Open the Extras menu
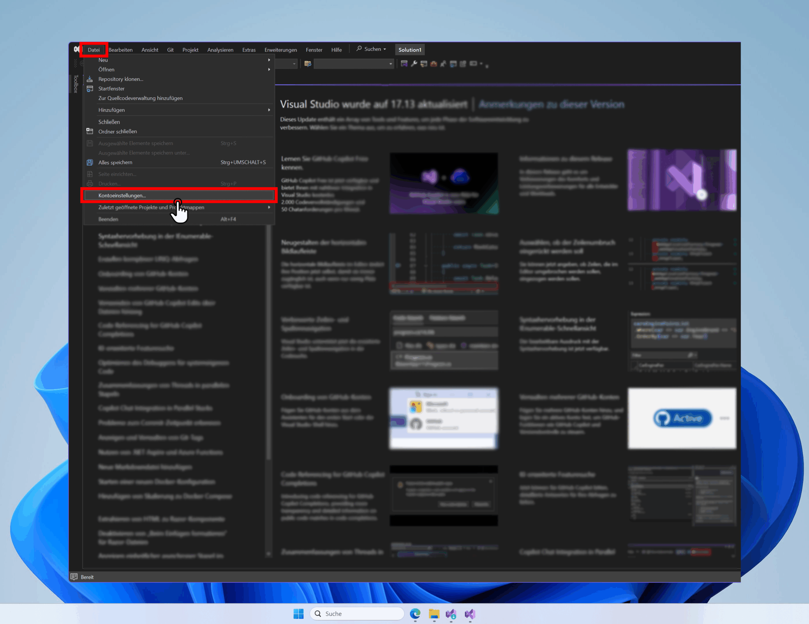809x624 pixels. pyautogui.click(x=249, y=50)
